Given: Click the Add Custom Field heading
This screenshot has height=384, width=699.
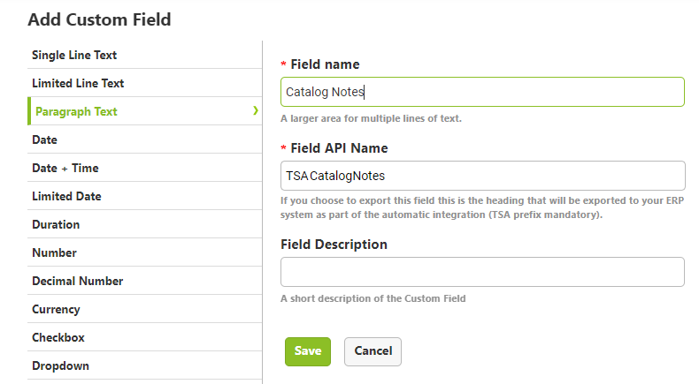Looking at the screenshot, I should [99, 19].
